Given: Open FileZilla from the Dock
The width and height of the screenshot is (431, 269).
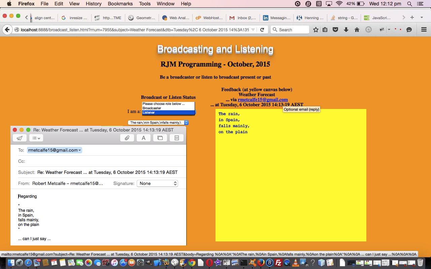Looking at the screenshot, I should (x=278, y=263).
